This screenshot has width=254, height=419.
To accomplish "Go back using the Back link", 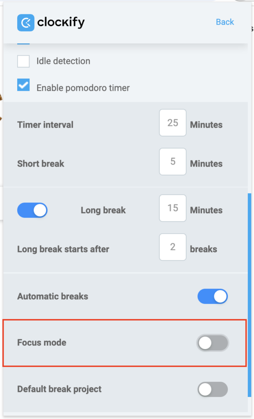I will [225, 22].
